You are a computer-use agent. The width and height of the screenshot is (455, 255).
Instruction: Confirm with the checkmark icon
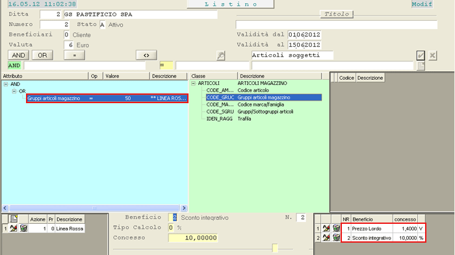click(x=421, y=55)
